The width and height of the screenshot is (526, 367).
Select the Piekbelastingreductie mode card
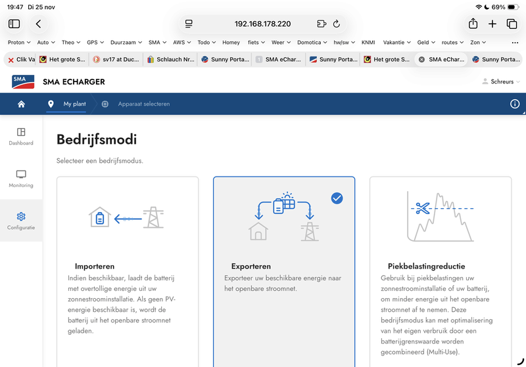click(441, 272)
